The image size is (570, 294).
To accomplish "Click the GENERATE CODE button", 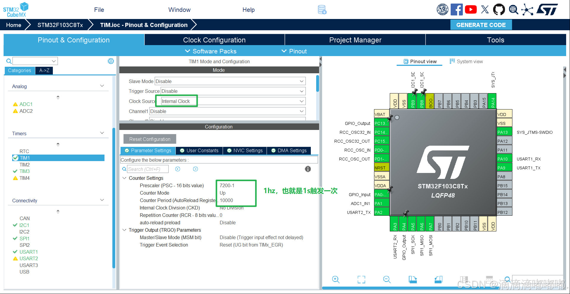I will tap(481, 25).
